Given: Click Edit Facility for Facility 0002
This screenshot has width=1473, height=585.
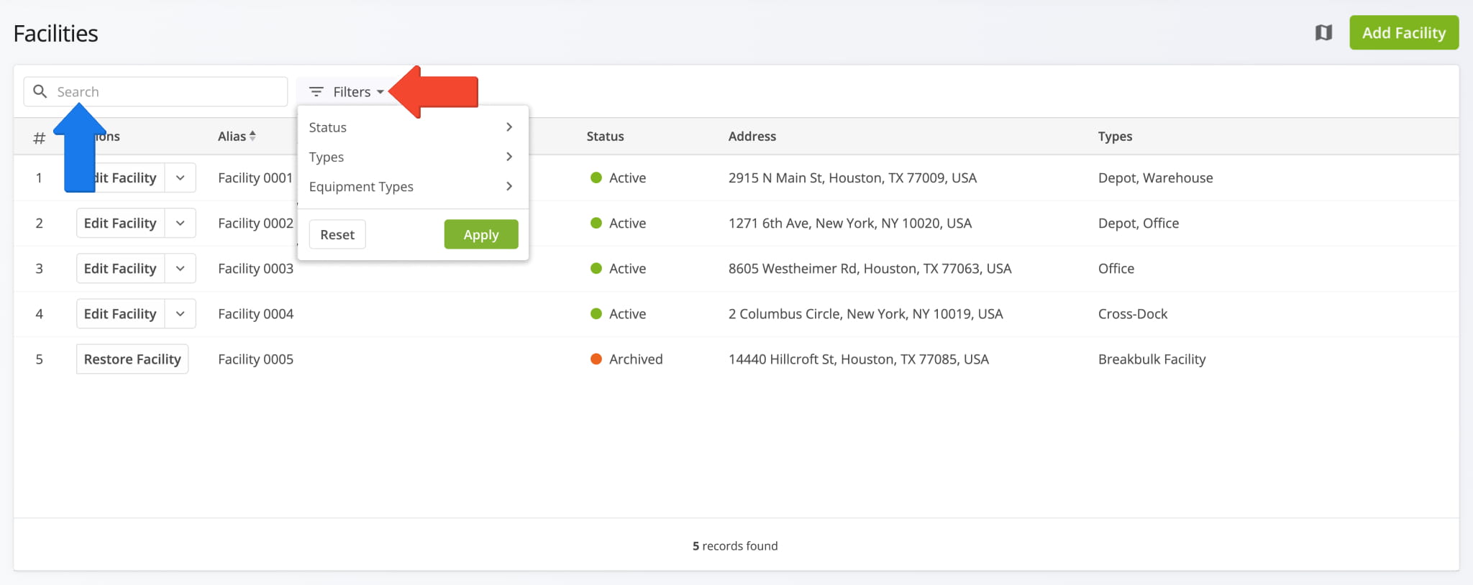Looking at the screenshot, I should coord(120,223).
